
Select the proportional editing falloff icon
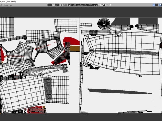(65, 5)
